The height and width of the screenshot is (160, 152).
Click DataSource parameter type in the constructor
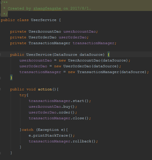point(65,55)
